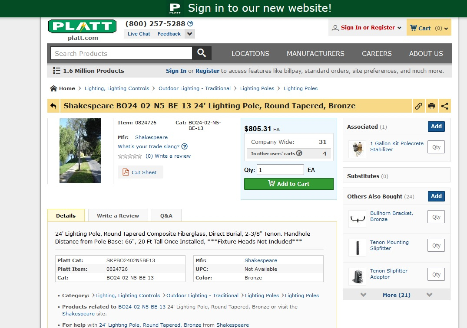Click the main Qty input field
467x328 pixels.
coord(280,170)
